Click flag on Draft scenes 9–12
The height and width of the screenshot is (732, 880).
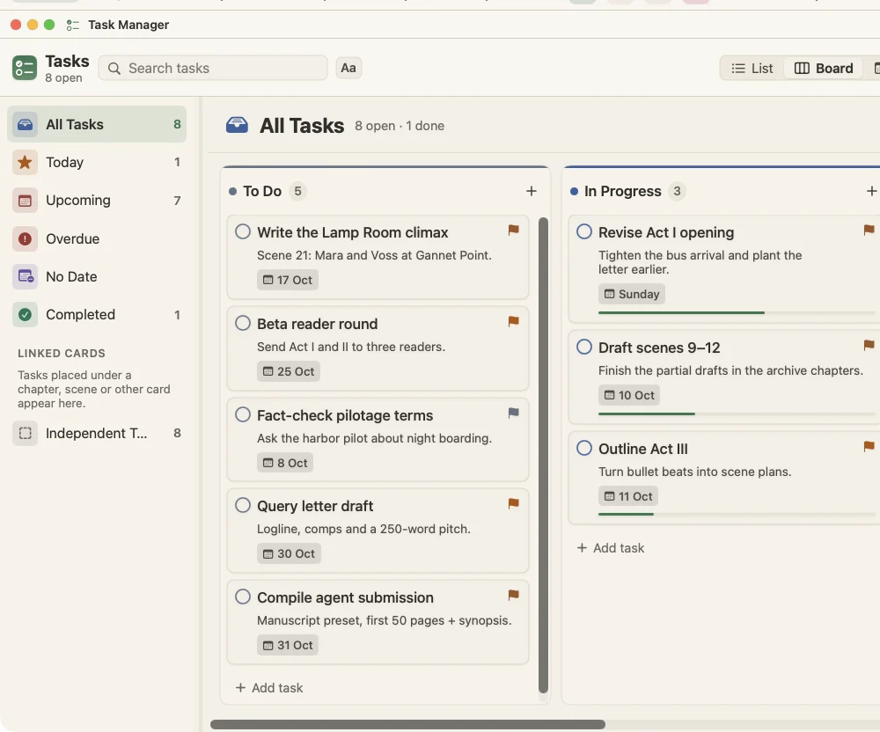[x=869, y=345]
